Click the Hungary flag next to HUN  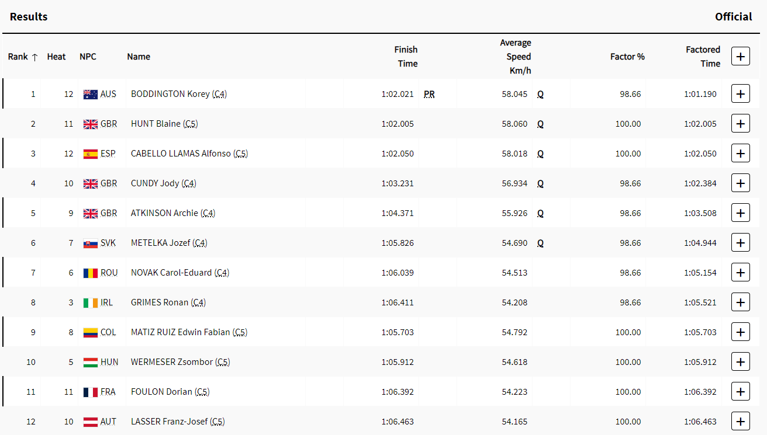(x=91, y=362)
